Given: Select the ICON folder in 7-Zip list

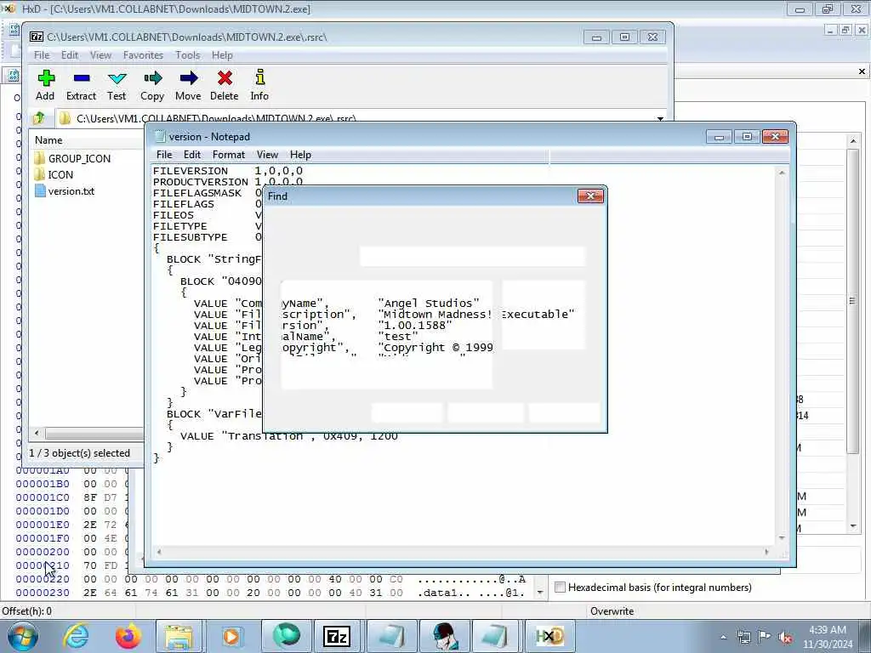Looking at the screenshot, I should coord(54,175).
